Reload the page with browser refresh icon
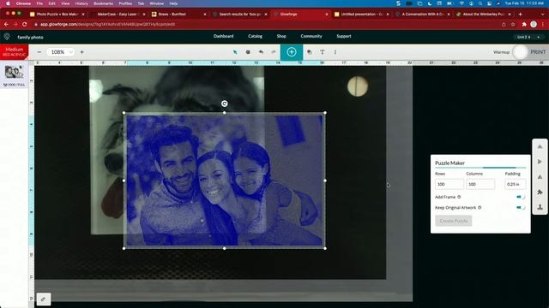The height and width of the screenshot is (308, 549). click(x=25, y=24)
